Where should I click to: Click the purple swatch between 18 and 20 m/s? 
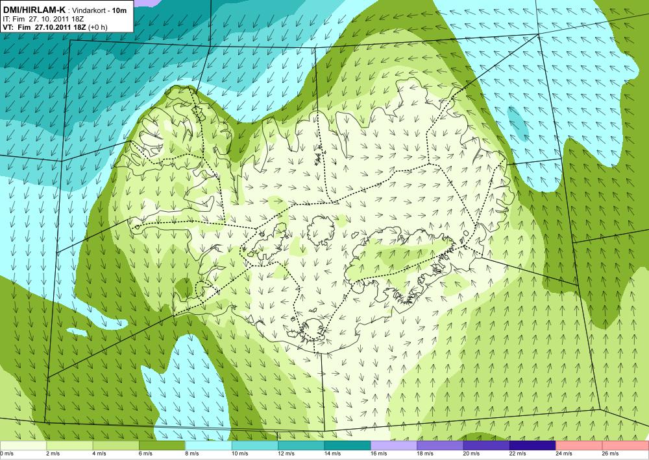click(440, 445)
